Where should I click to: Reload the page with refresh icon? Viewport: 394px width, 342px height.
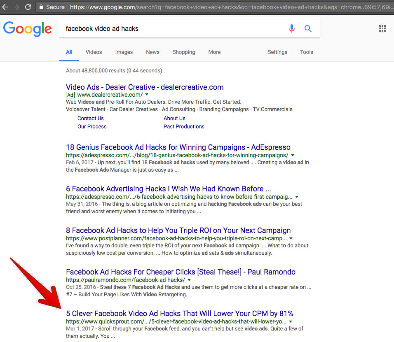28,7
